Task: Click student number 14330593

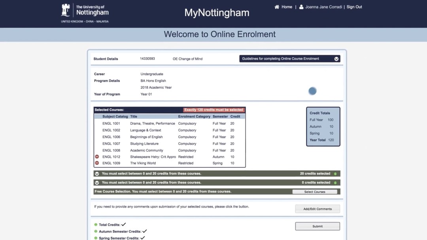Action: [x=147, y=59]
